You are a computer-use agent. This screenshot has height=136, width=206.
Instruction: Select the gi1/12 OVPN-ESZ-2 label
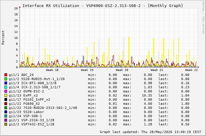26,91
